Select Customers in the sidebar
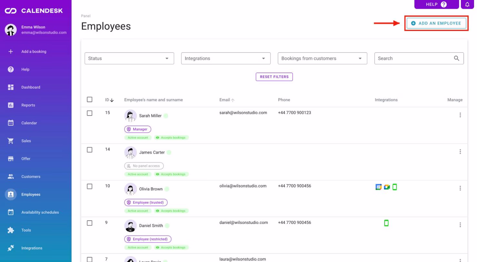The height and width of the screenshot is (262, 477). tap(36, 176)
